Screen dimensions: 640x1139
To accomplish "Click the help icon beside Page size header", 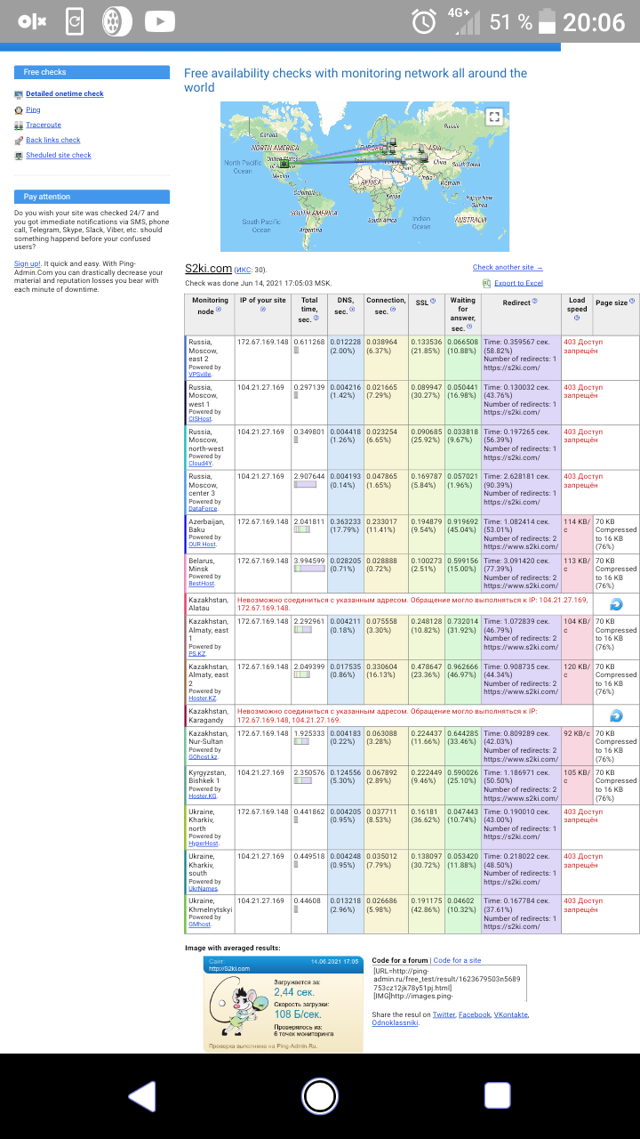I will click(x=632, y=302).
